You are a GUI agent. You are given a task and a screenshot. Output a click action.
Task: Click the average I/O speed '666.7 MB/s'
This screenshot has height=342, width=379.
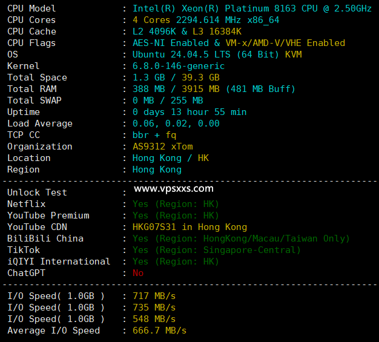[x=159, y=330]
